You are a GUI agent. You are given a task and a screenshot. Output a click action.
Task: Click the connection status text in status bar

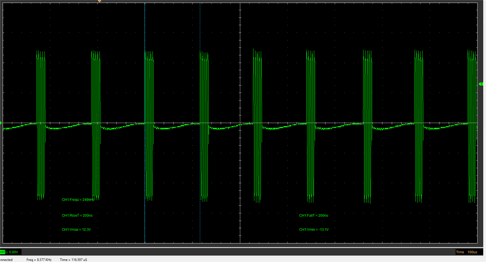point(6,260)
